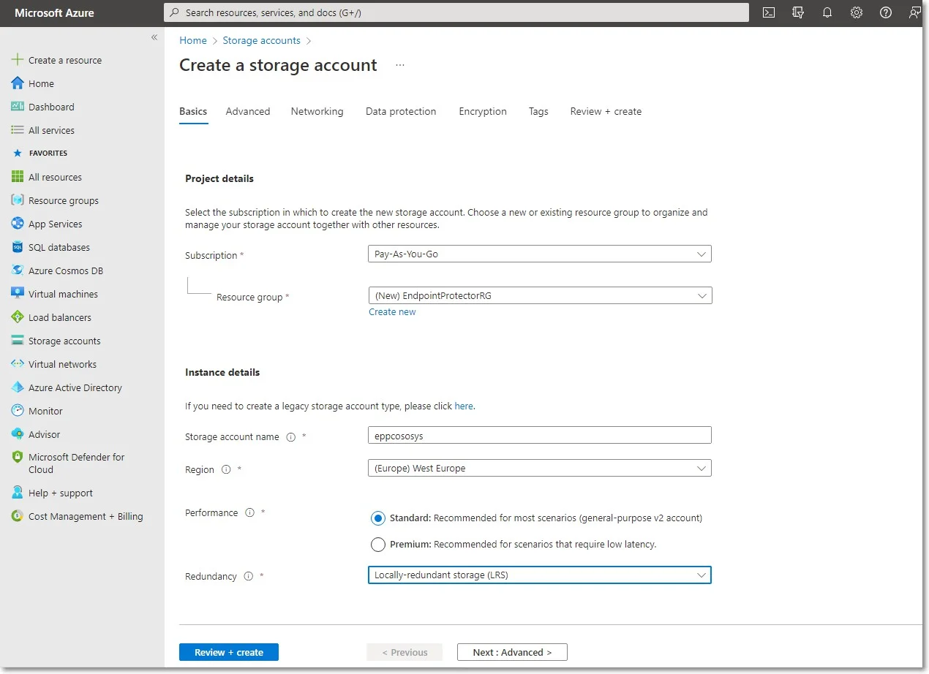Show info tooltip for Redundancy
This screenshot has width=929, height=674.
[248, 576]
